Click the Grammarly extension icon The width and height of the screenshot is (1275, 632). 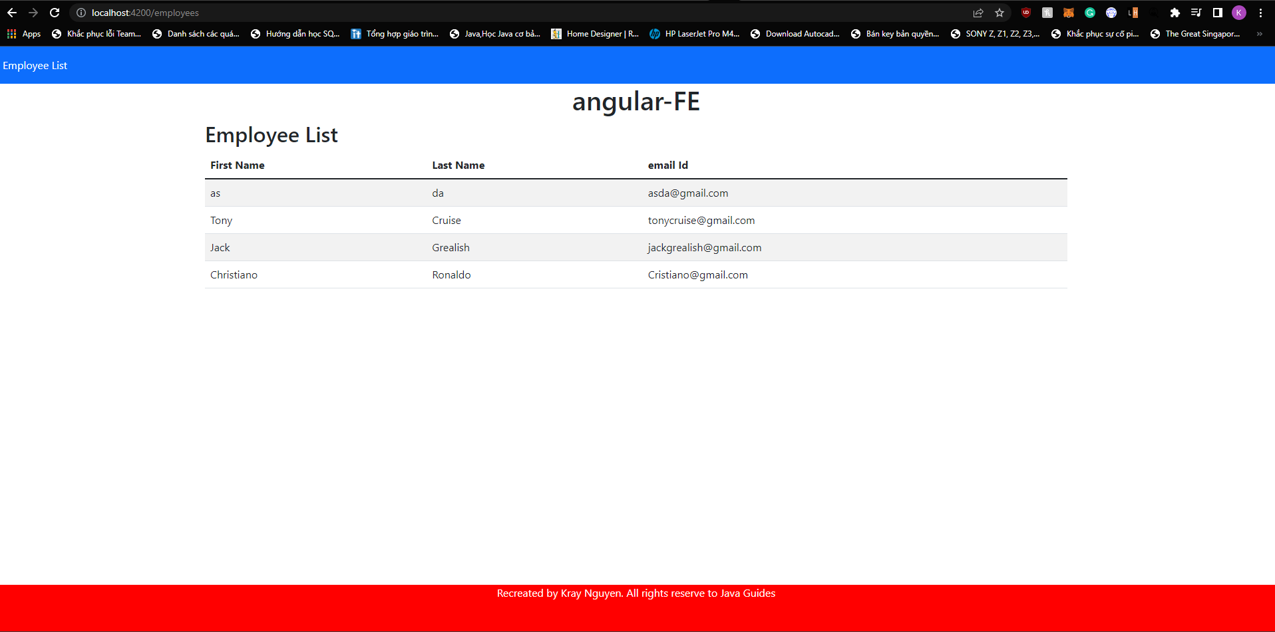pos(1091,13)
